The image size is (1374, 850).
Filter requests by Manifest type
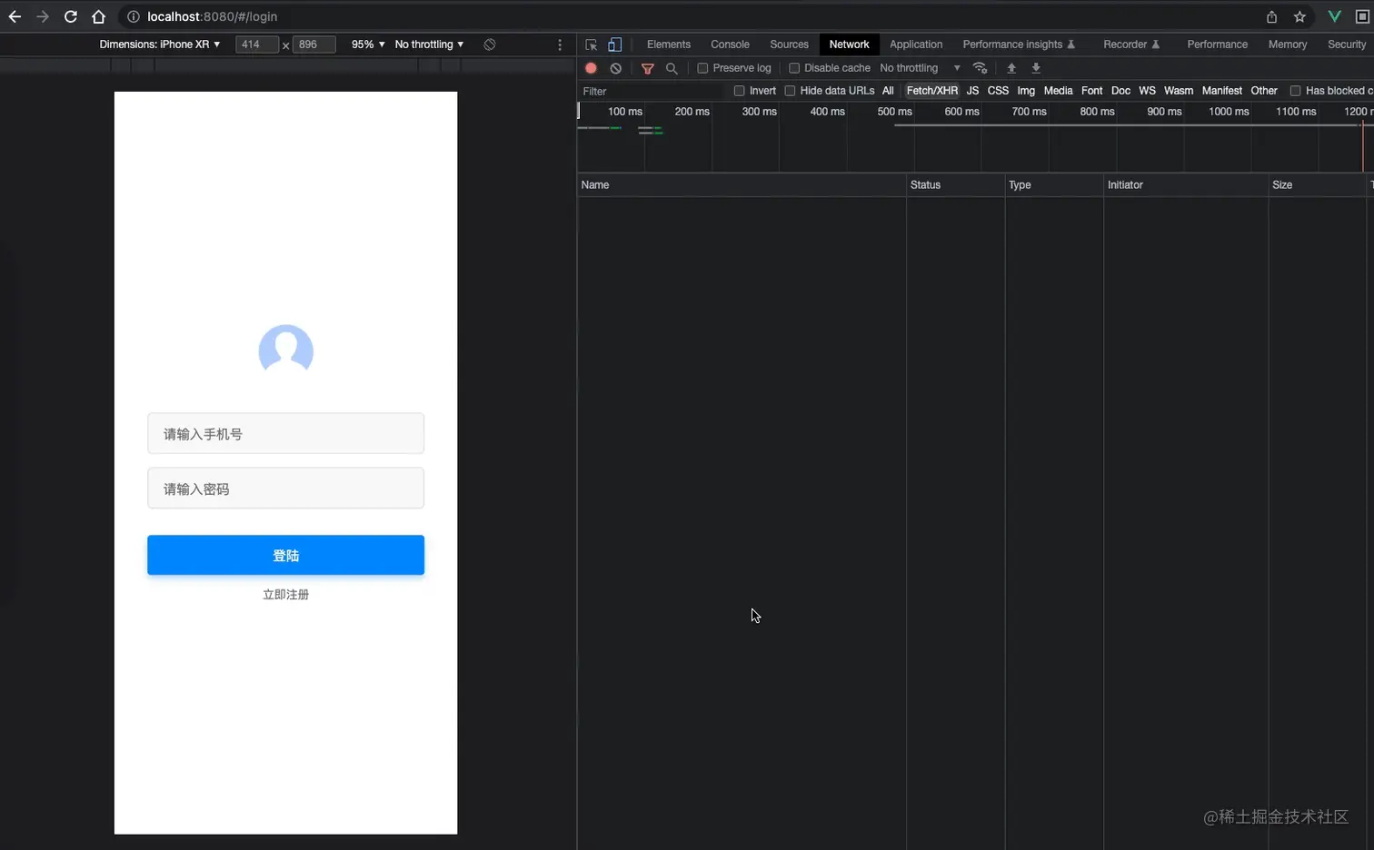click(x=1221, y=91)
